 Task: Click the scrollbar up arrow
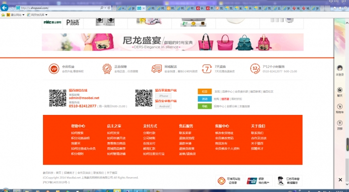347,23
